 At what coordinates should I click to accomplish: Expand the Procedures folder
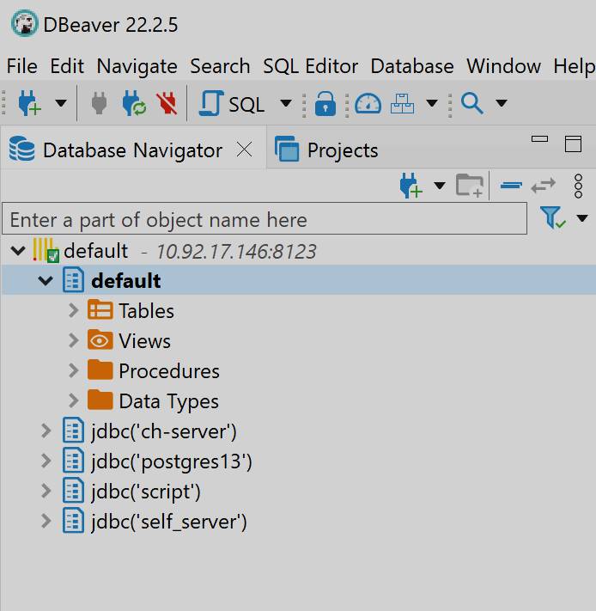74,370
